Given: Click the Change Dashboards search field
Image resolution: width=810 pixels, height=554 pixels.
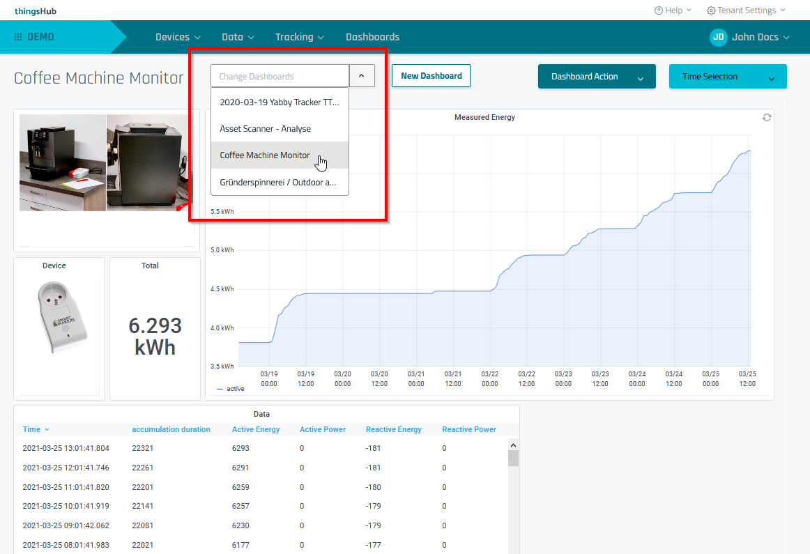Looking at the screenshot, I should pyautogui.click(x=280, y=76).
